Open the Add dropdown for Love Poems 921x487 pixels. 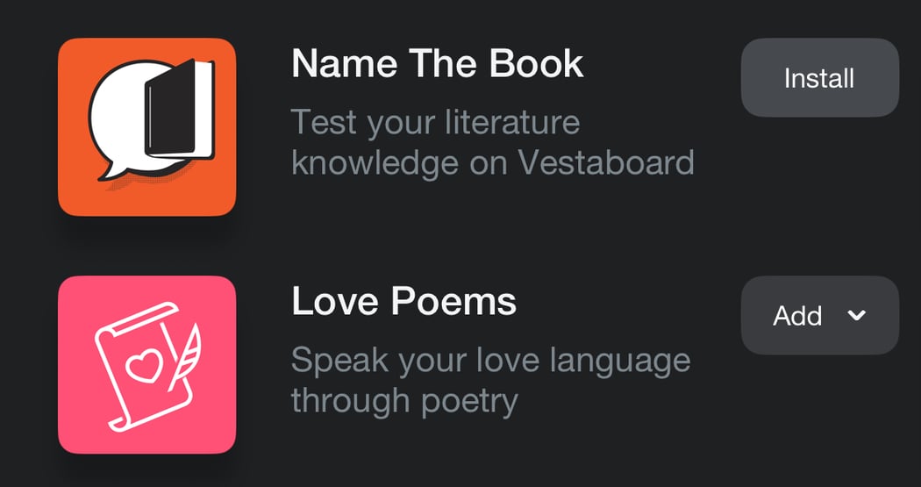tap(819, 315)
